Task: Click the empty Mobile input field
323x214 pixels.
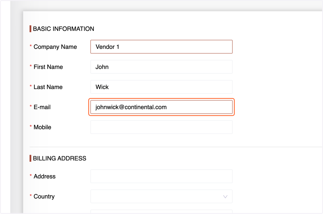Action: [x=161, y=127]
